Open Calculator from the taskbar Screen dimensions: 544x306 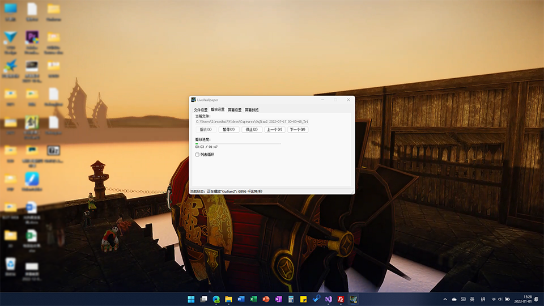coord(291,299)
